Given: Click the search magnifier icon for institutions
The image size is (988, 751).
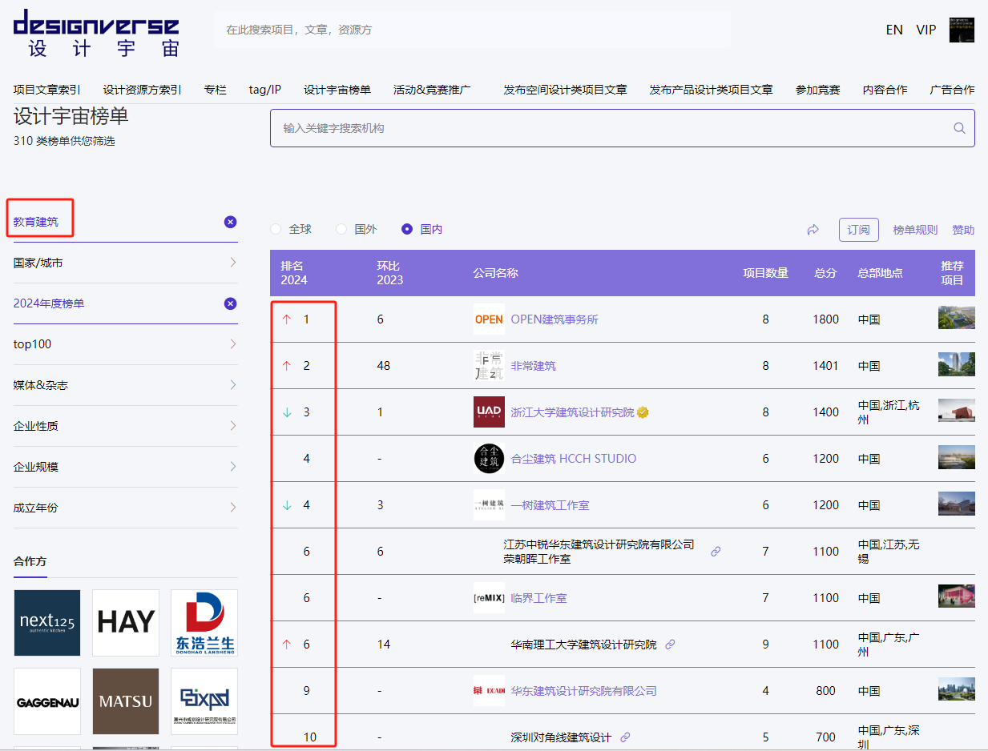Looking at the screenshot, I should [959, 128].
